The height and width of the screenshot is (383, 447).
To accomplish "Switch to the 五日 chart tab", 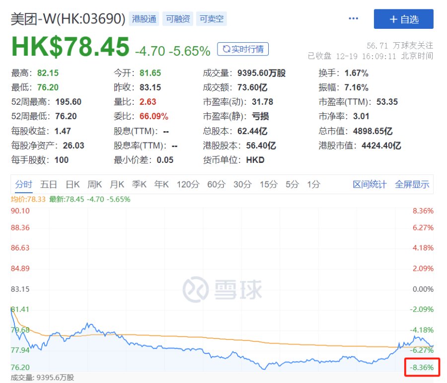I will tap(49, 184).
